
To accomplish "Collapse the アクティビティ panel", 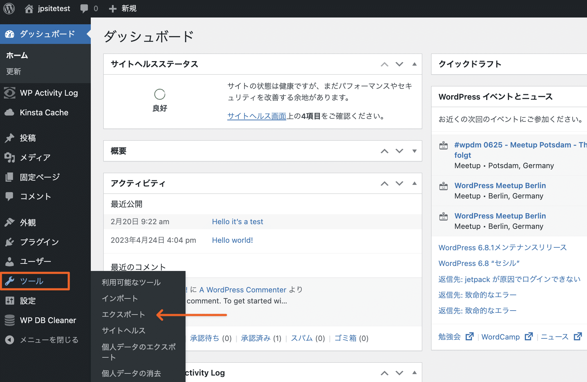I will coord(414,183).
